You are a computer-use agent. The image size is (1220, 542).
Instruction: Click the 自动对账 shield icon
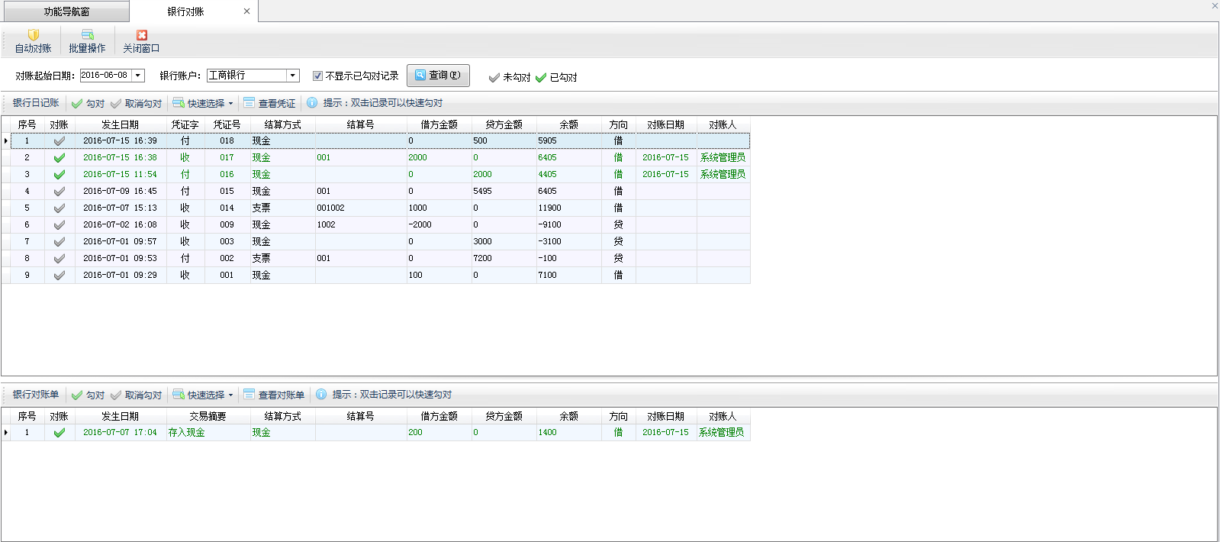(34, 35)
